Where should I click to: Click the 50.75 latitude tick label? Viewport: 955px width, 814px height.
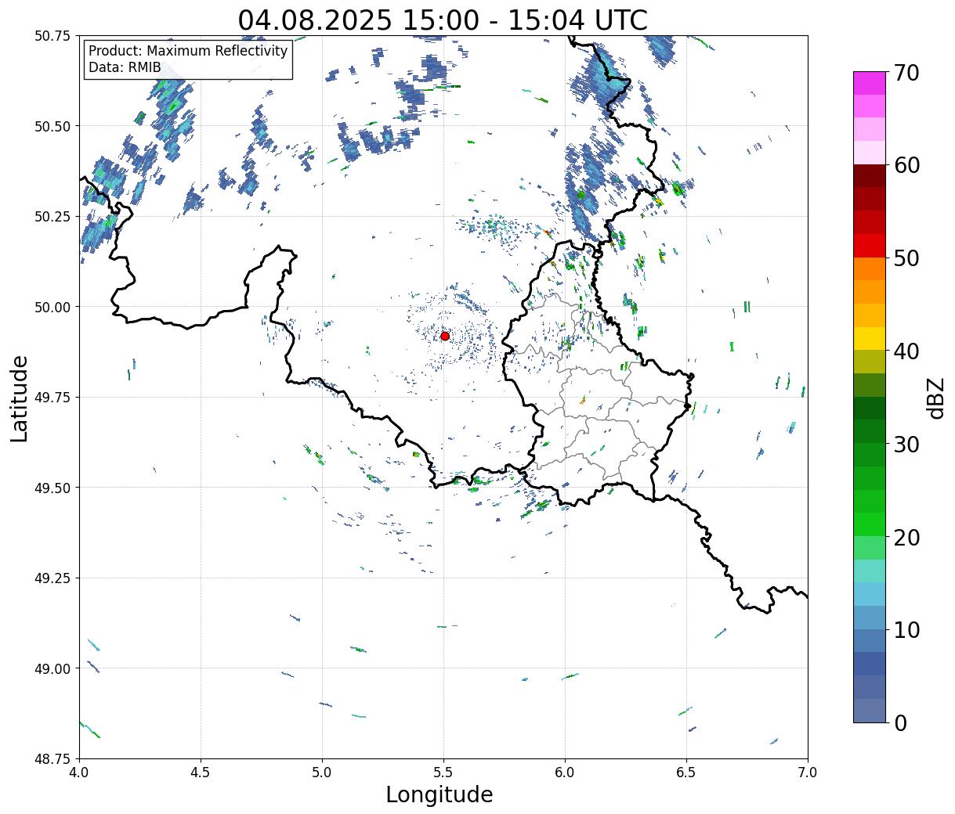click(52, 36)
